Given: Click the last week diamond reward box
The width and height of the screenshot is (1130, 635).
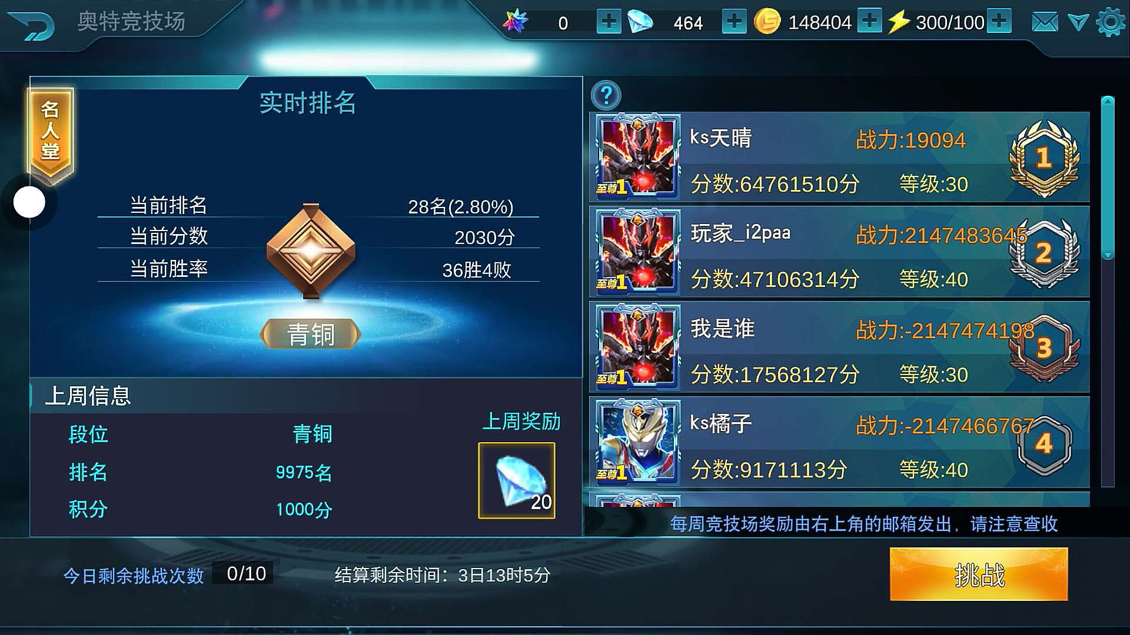Looking at the screenshot, I should point(517,480).
